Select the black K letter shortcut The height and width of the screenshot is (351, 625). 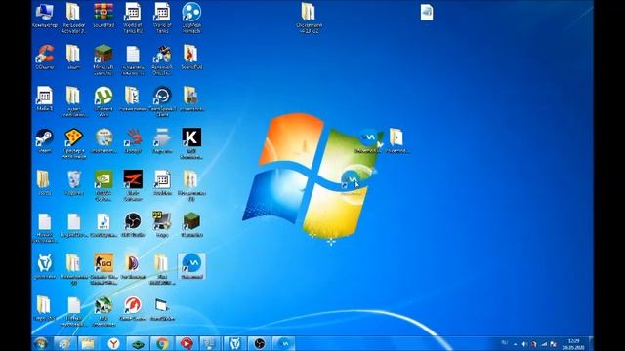(191, 138)
